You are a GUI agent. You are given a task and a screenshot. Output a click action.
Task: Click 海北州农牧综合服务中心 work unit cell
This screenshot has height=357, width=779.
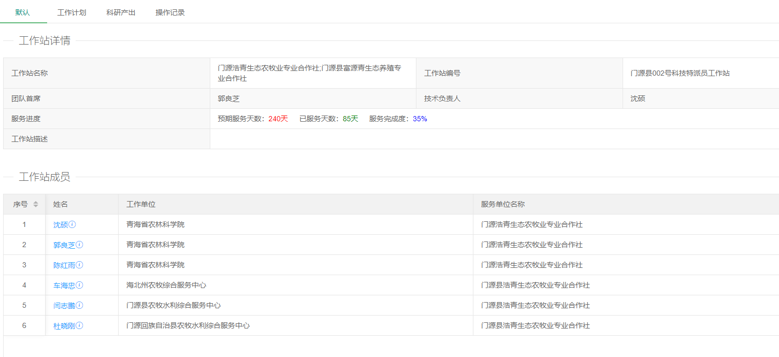tap(296, 285)
